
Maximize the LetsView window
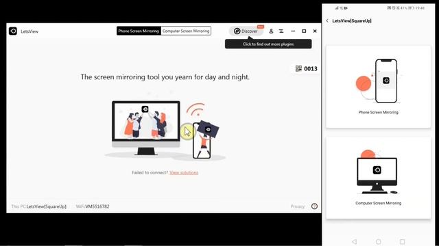point(304,31)
